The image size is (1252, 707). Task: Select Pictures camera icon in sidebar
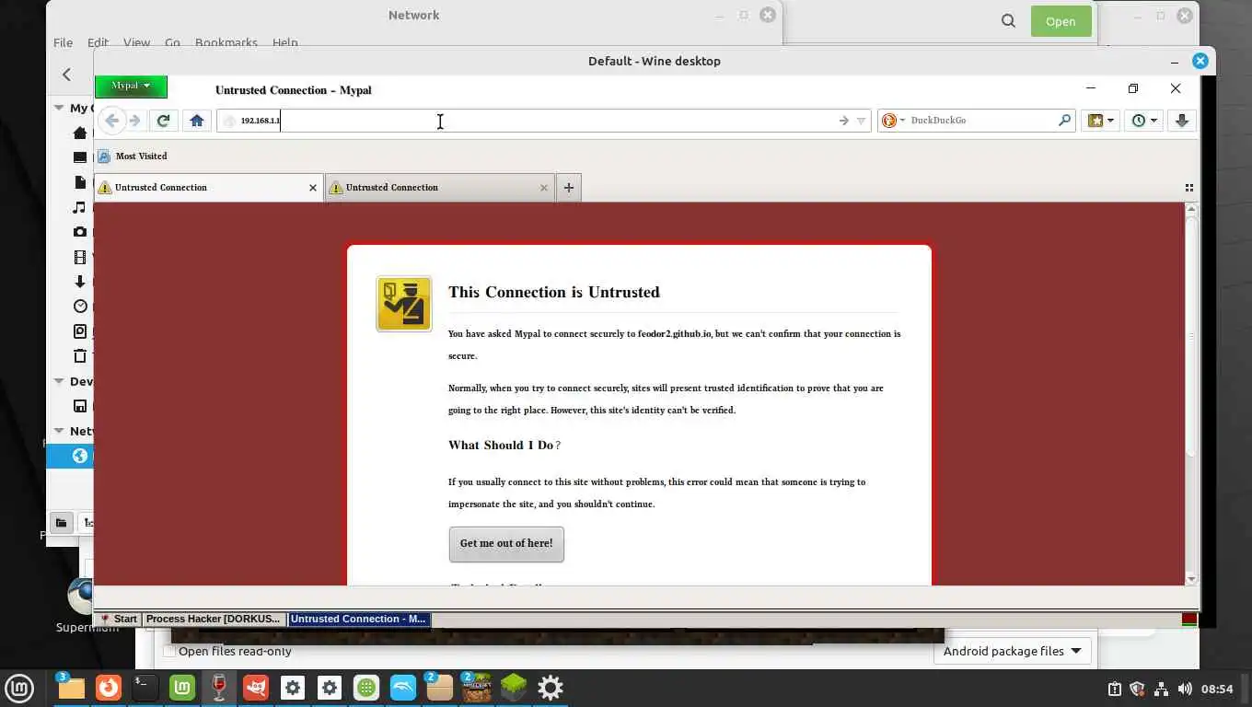(80, 232)
